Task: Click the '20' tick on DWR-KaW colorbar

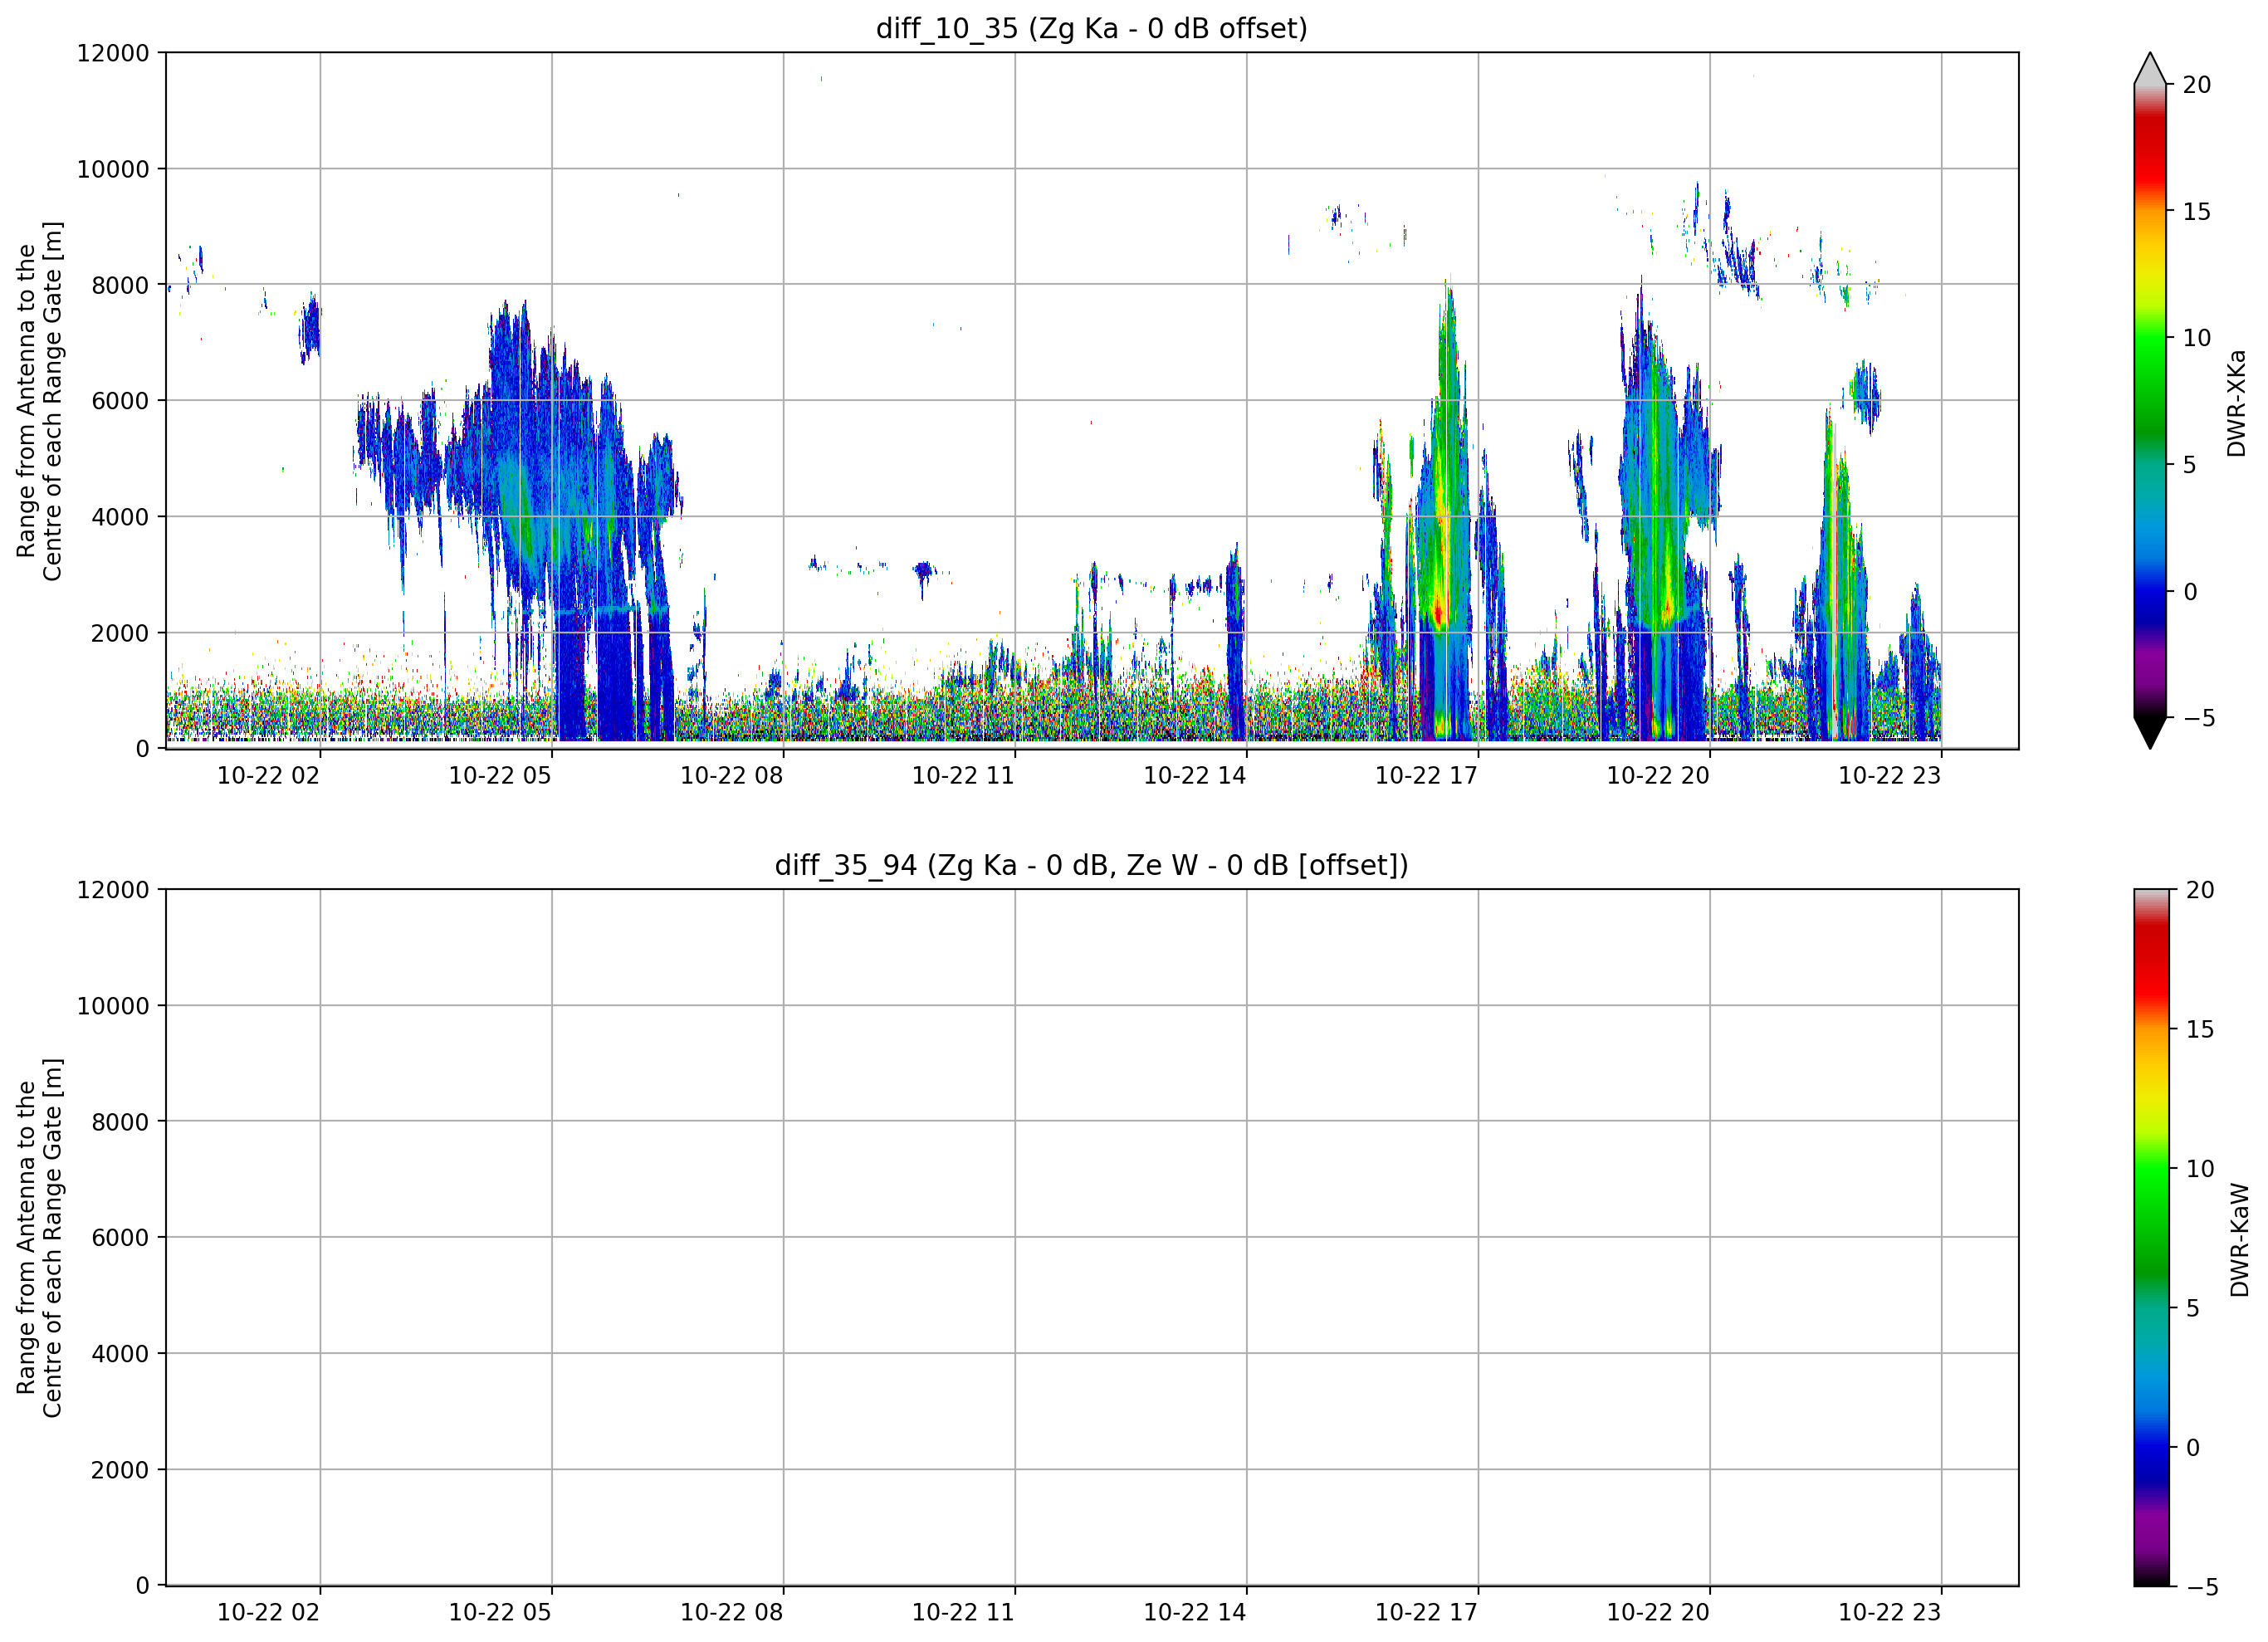Action: [2200, 890]
